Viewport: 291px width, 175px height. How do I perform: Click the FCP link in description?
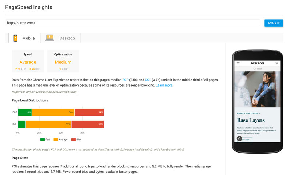point(125,79)
